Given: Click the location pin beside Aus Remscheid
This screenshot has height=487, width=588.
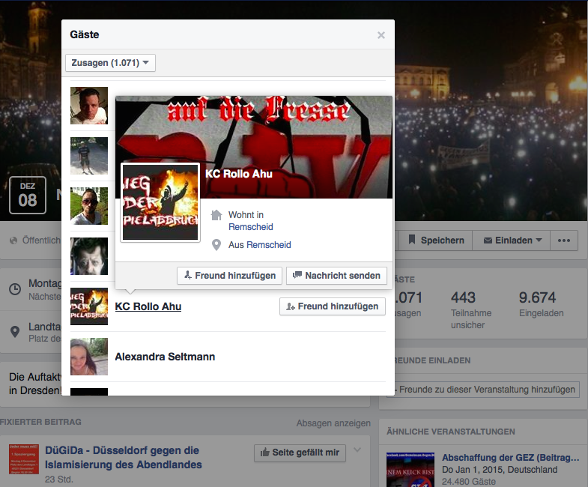Looking at the screenshot, I should 217,245.
